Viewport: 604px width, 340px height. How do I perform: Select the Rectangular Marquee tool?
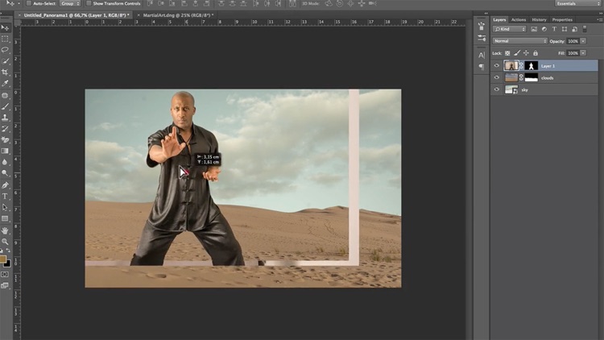point(5,38)
